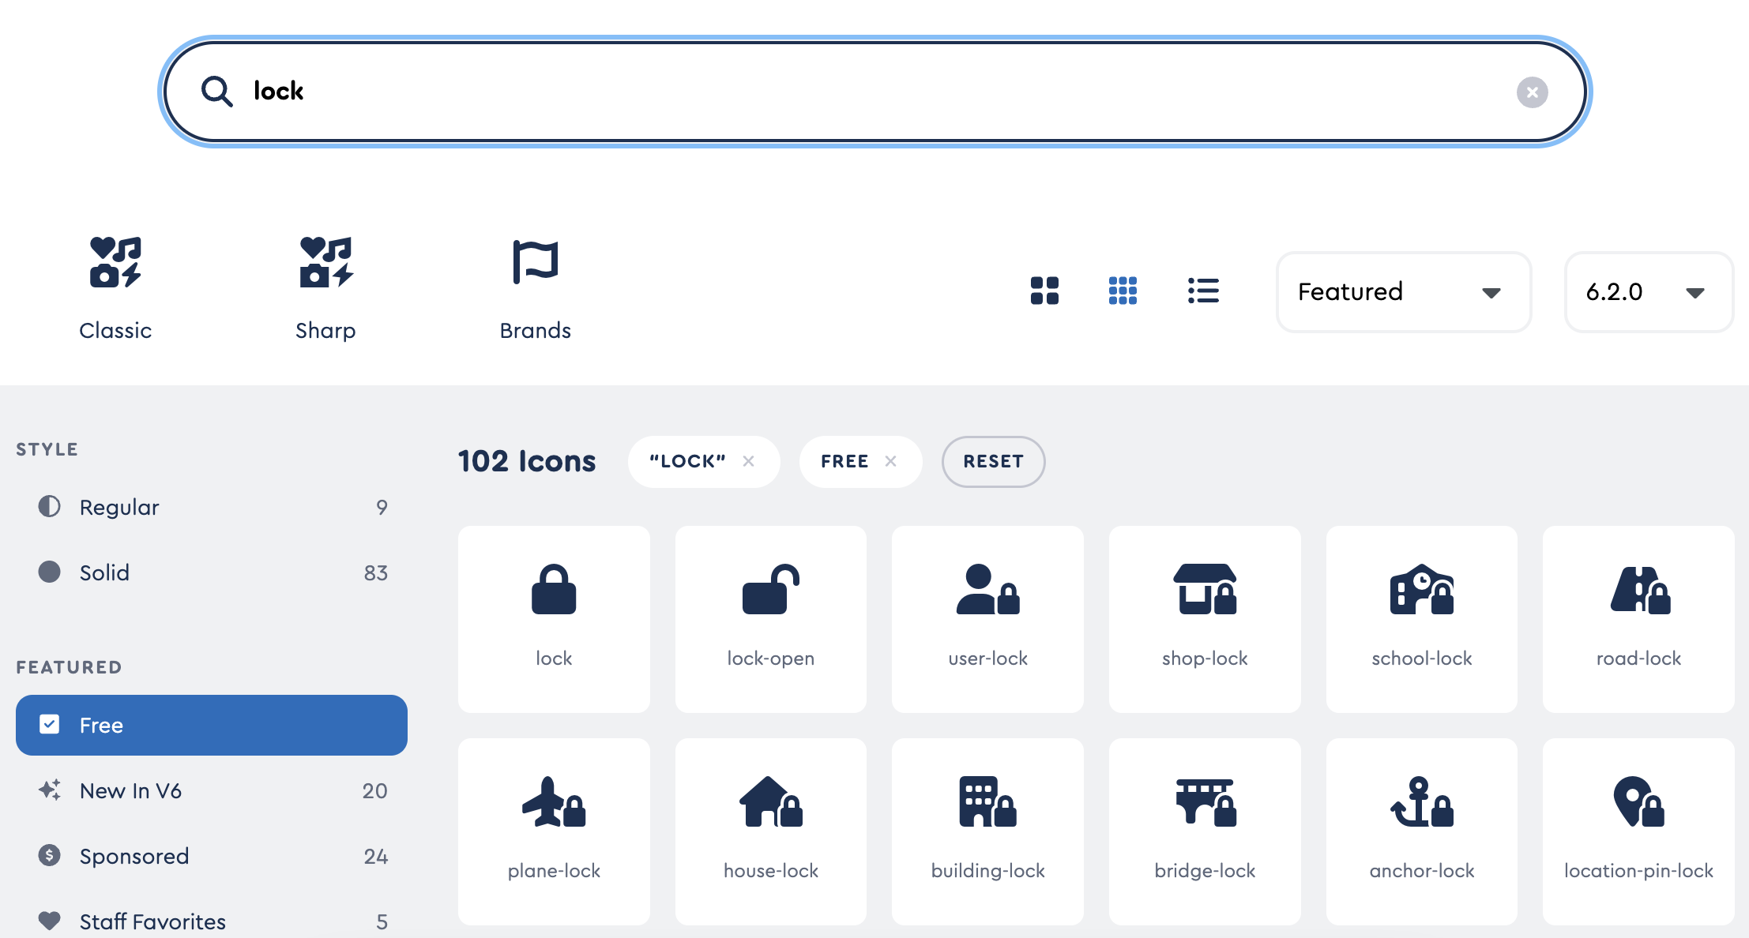
Task: Select the user-lock icon
Action: click(x=987, y=619)
